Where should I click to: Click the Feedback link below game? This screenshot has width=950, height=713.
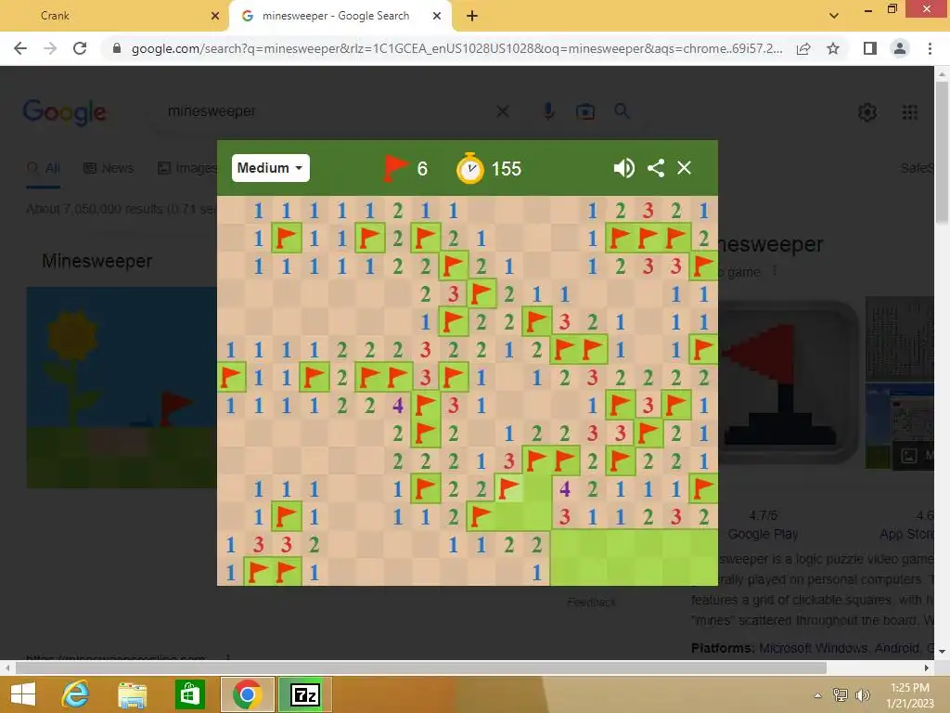pos(591,602)
